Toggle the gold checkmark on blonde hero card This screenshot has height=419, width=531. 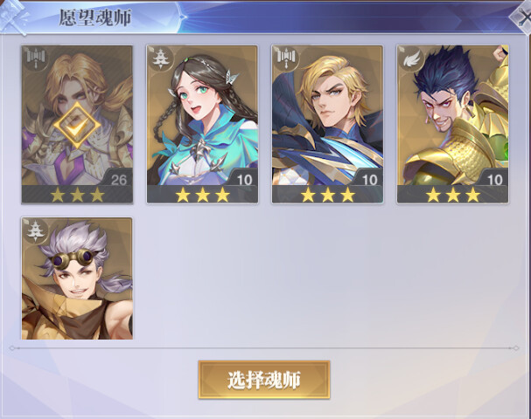coord(77,125)
